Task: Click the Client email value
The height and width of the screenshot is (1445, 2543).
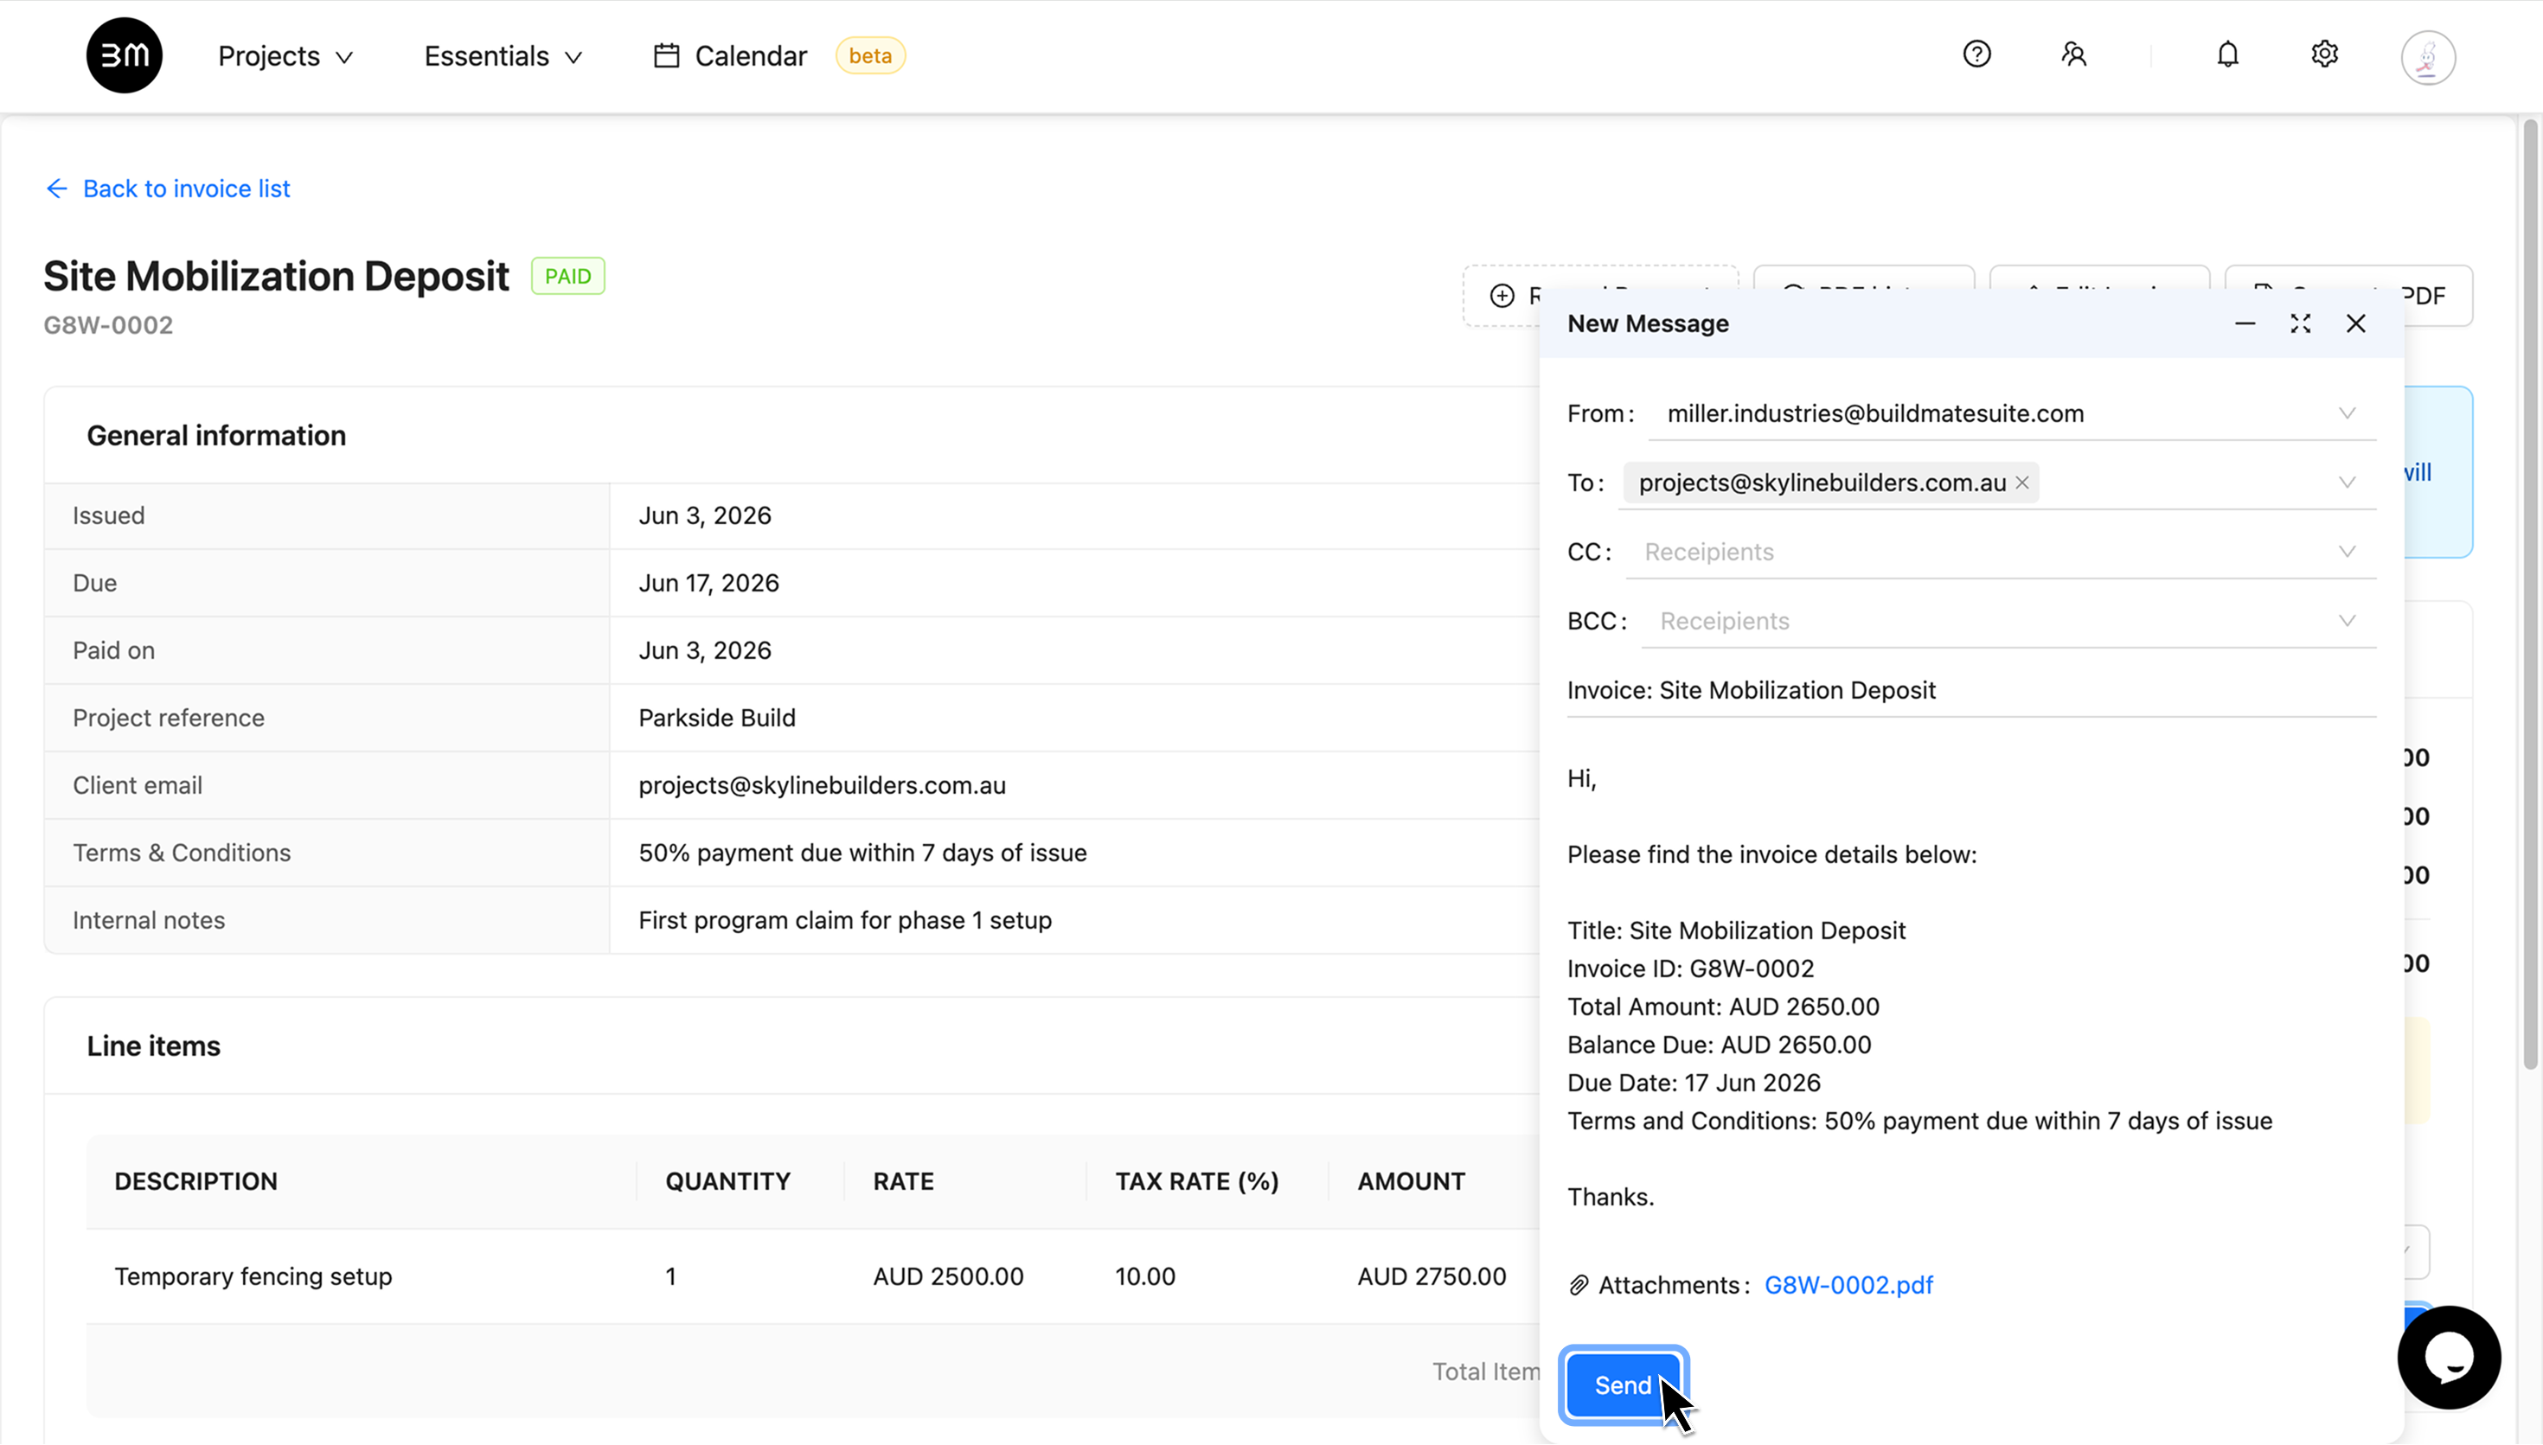Action: tap(822, 785)
